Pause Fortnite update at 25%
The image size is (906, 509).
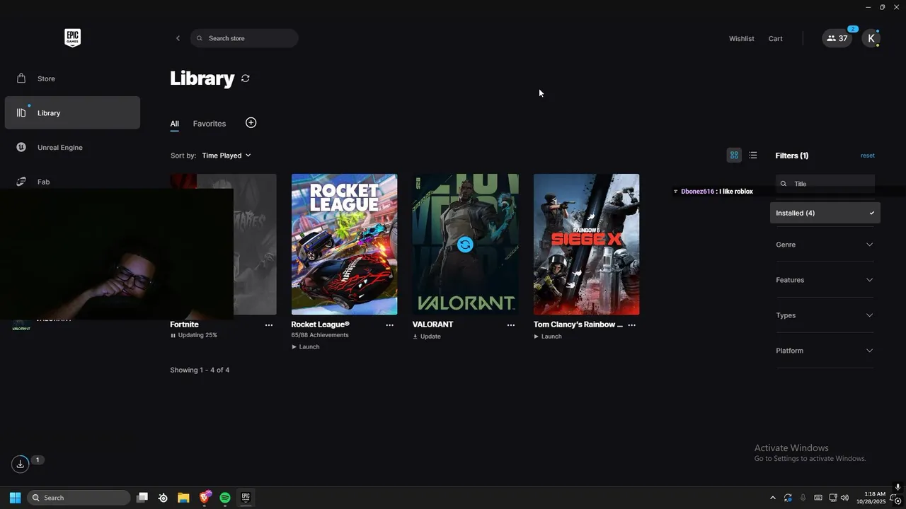tap(193, 335)
